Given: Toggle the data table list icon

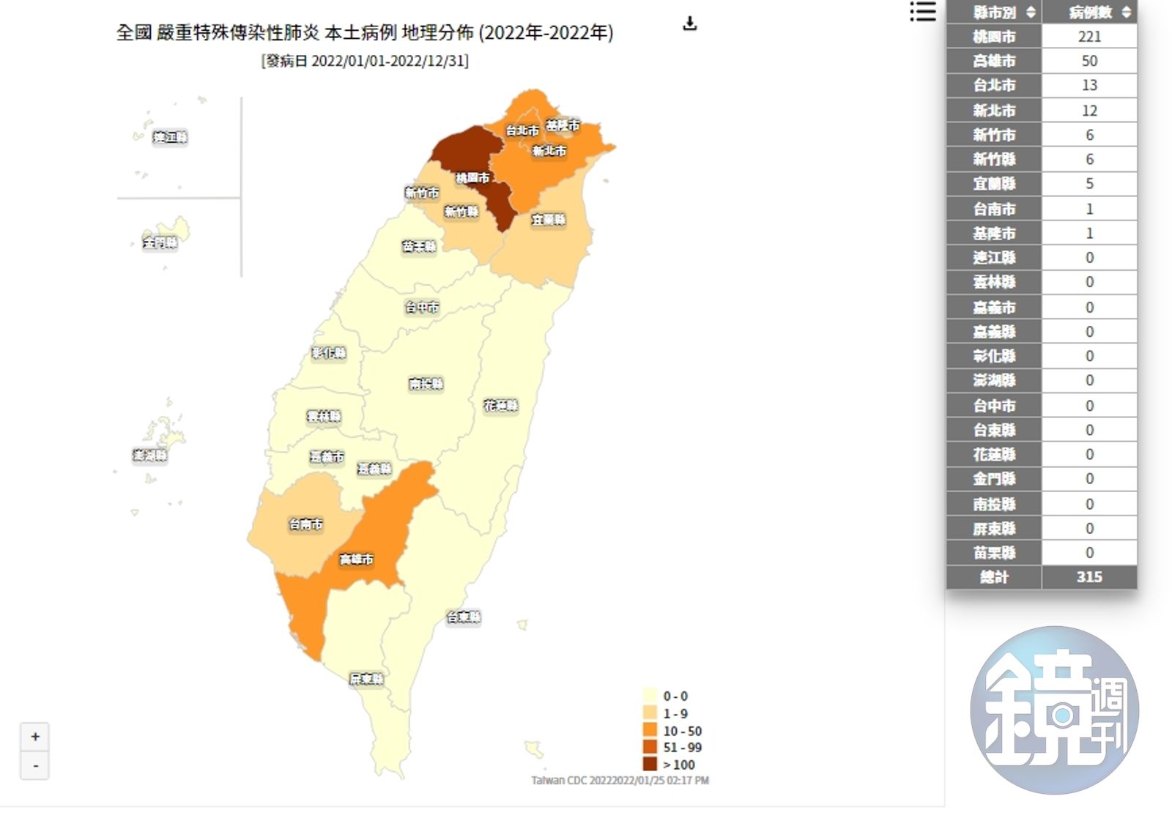Looking at the screenshot, I should tap(922, 12).
